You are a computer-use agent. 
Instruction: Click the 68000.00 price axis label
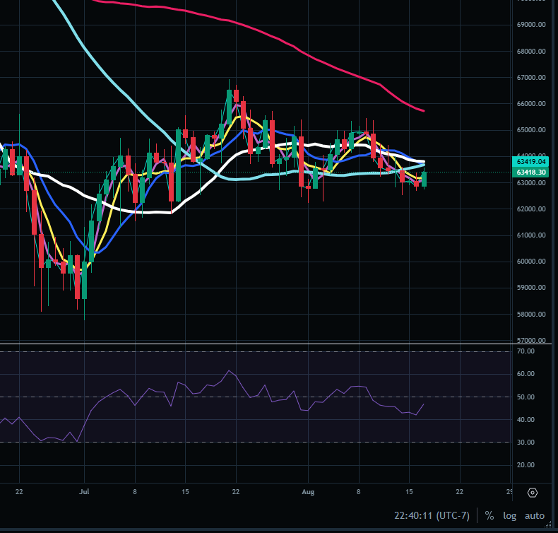(x=531, y=52)
